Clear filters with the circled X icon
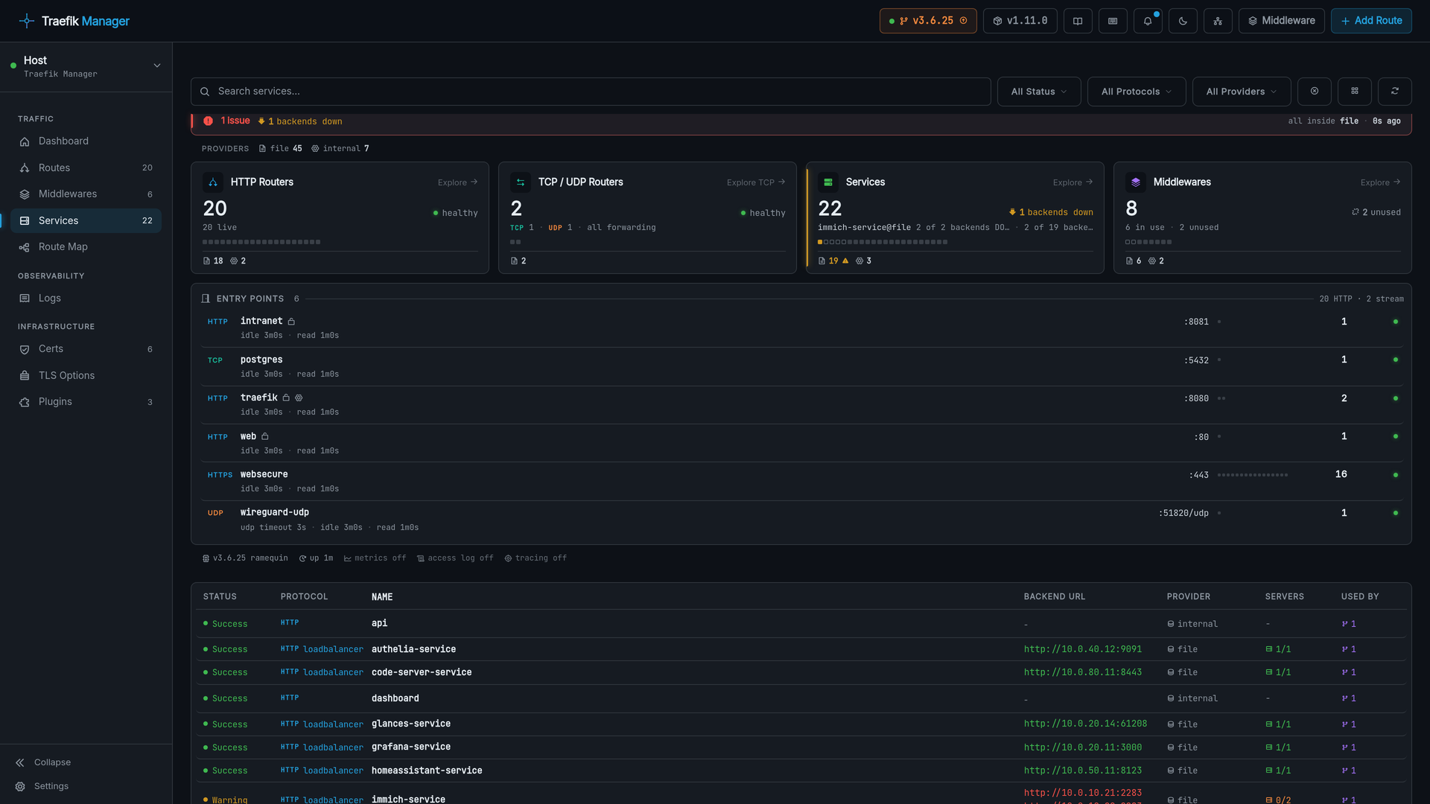 [x=1315, y=92]
